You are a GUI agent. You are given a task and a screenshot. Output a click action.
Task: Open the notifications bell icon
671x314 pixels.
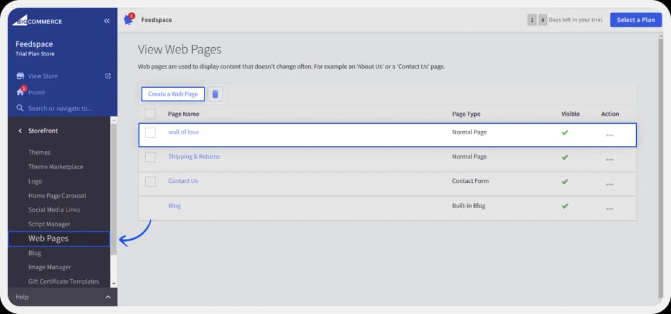tap(129, 19)
